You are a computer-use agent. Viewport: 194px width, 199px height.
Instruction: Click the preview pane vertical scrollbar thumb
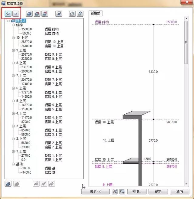click(186, 43)
